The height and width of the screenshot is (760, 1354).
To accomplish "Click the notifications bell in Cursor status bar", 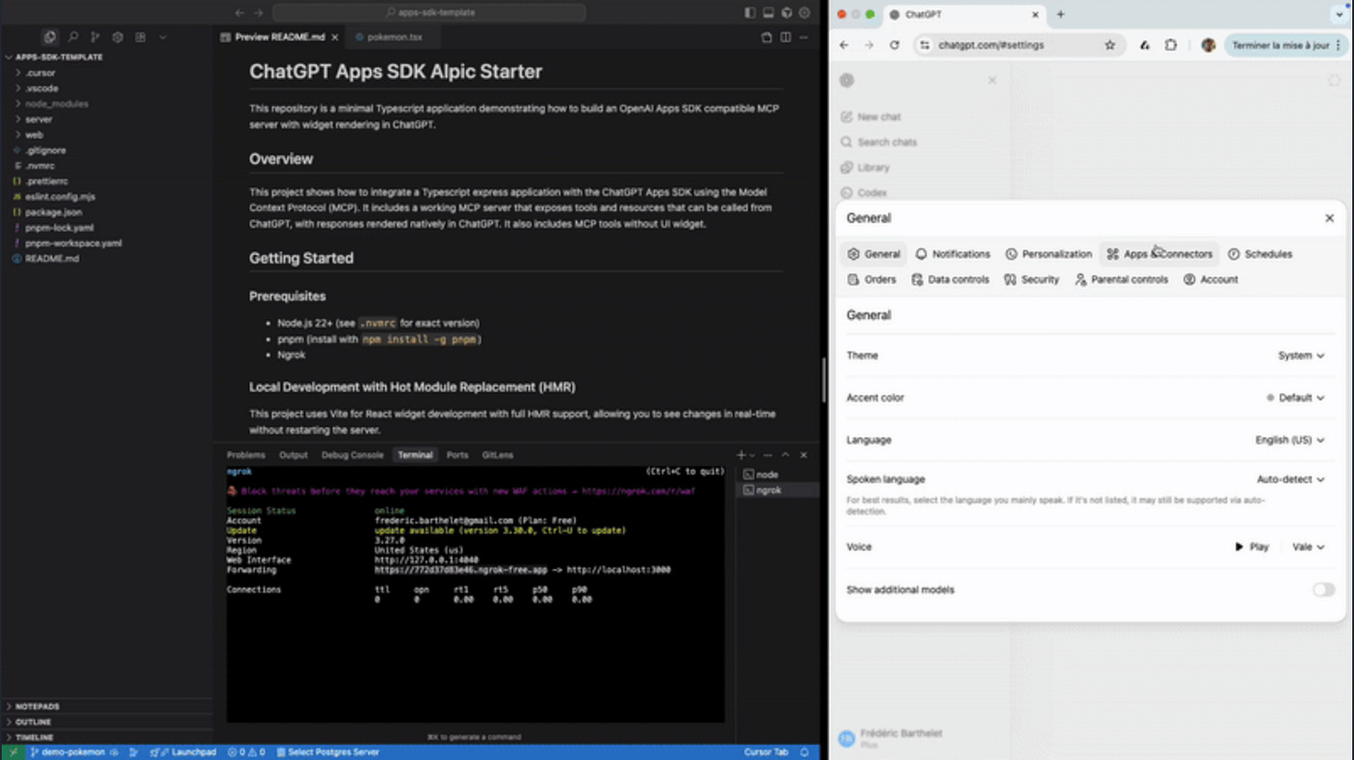I will click(804, 752).
